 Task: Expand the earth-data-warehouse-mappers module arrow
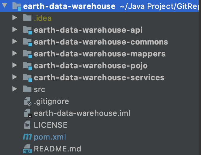coord(15,53)
